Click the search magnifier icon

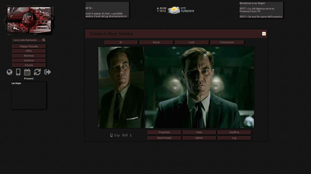(x=44, y=40)
